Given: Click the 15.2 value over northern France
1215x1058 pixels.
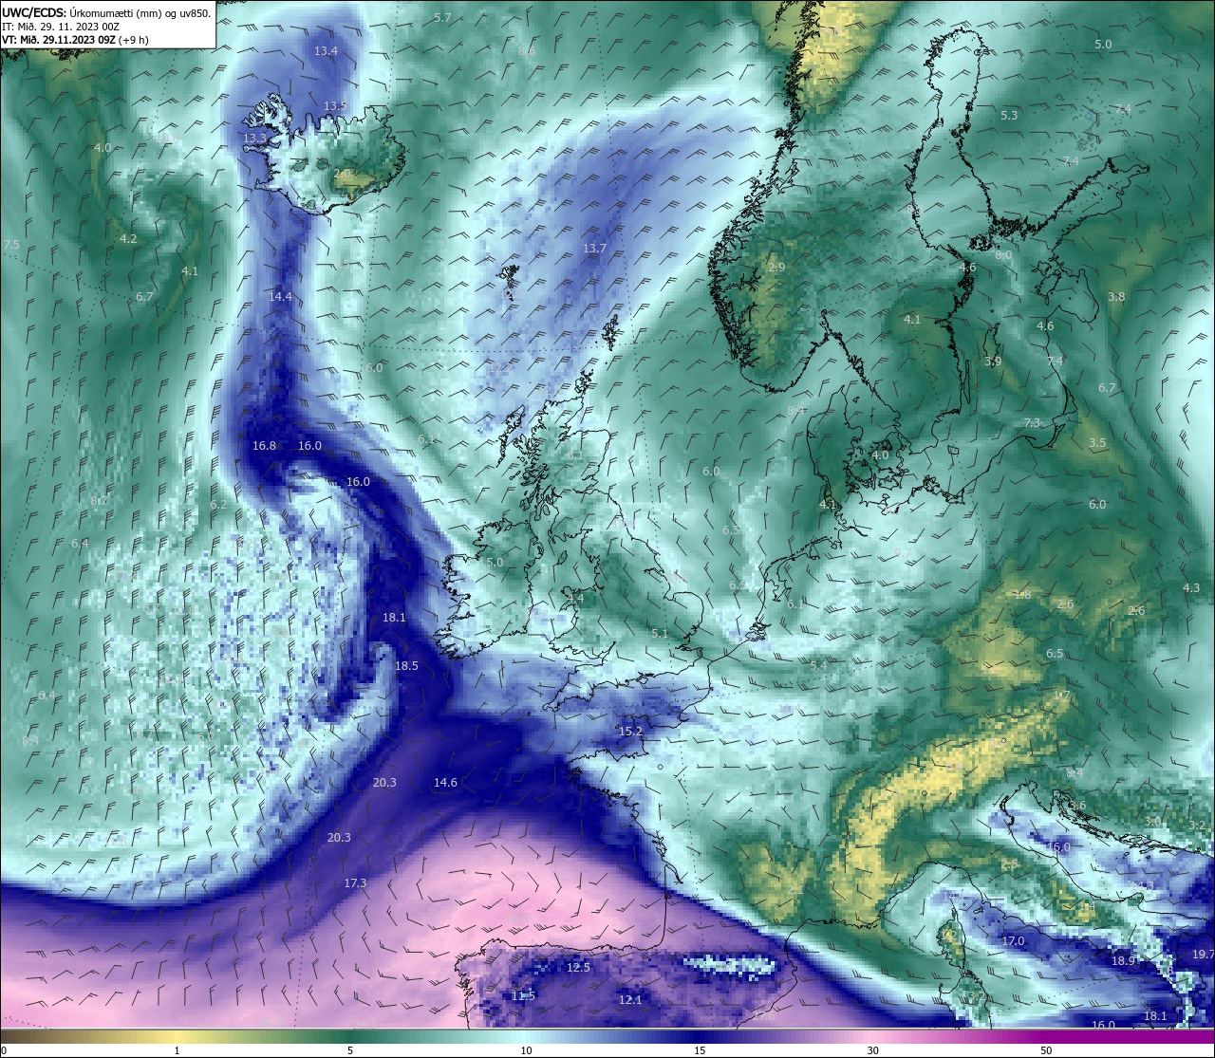Looking at the screenshot, I should pos(630,731).
